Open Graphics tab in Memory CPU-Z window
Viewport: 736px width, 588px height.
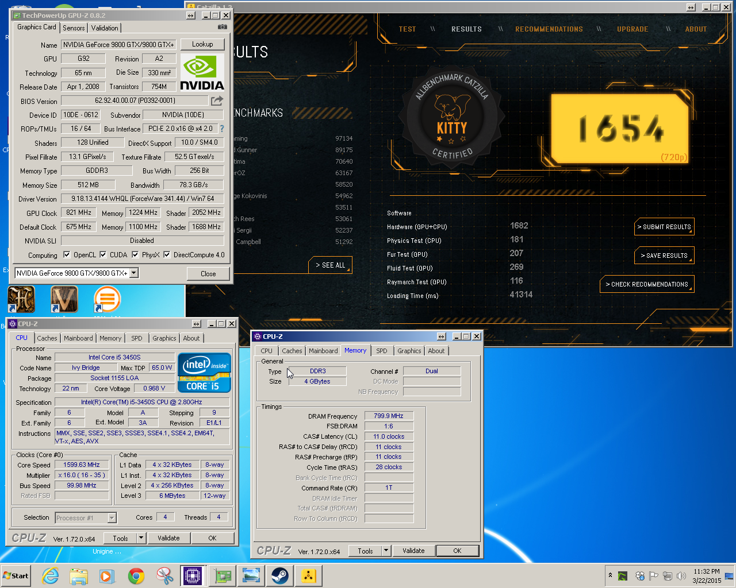coord(409,351)
